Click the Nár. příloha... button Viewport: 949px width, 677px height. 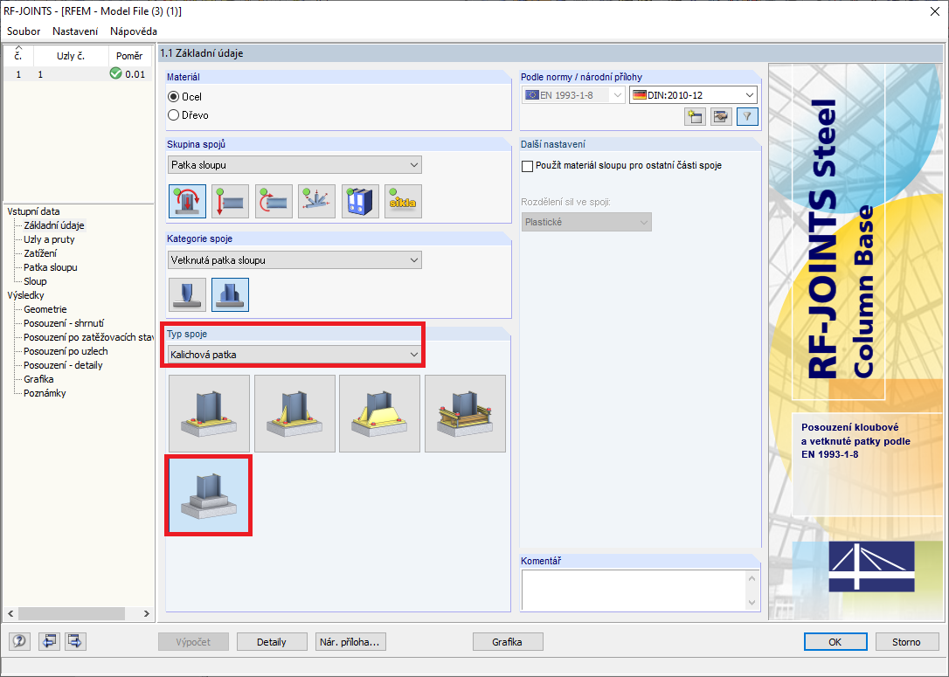[x=350, y=642]
